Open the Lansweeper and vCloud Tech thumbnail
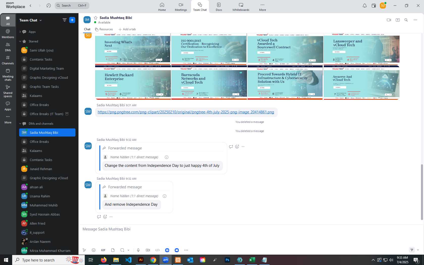The width and height of the screenshot is (424, 265). (361, 49)
